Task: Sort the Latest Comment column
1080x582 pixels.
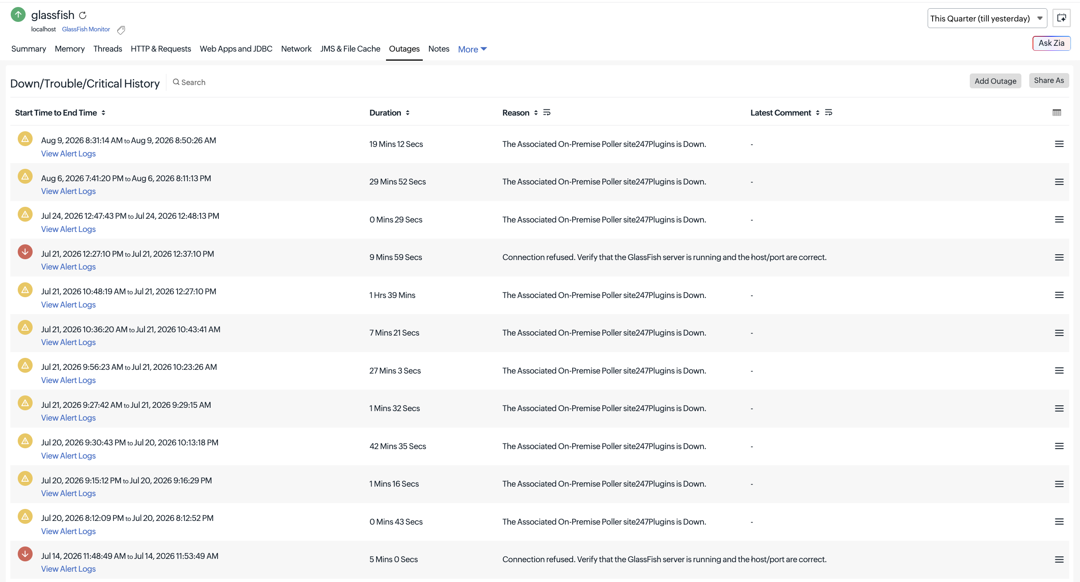Action: point(817,113)
